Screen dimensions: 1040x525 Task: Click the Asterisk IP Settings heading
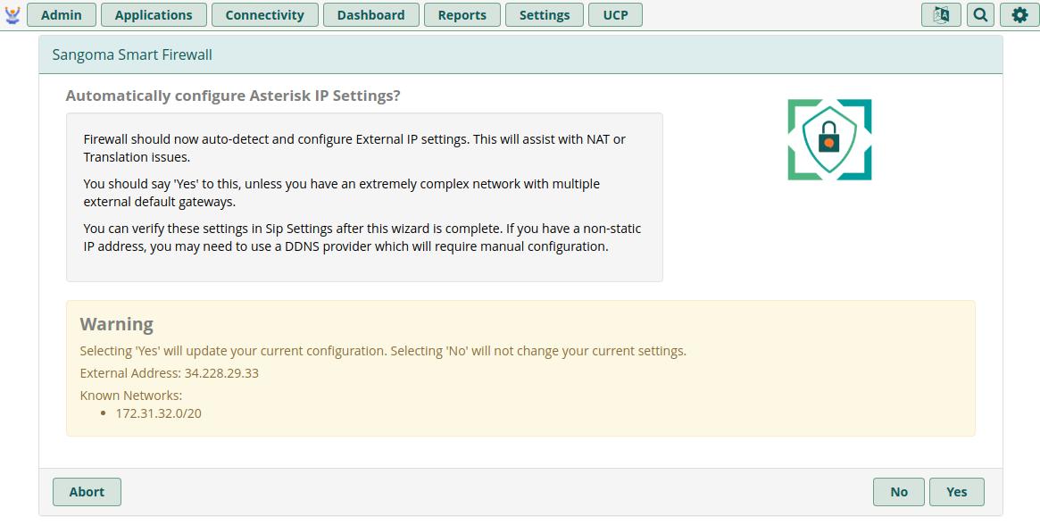click(x=233, y=96)
